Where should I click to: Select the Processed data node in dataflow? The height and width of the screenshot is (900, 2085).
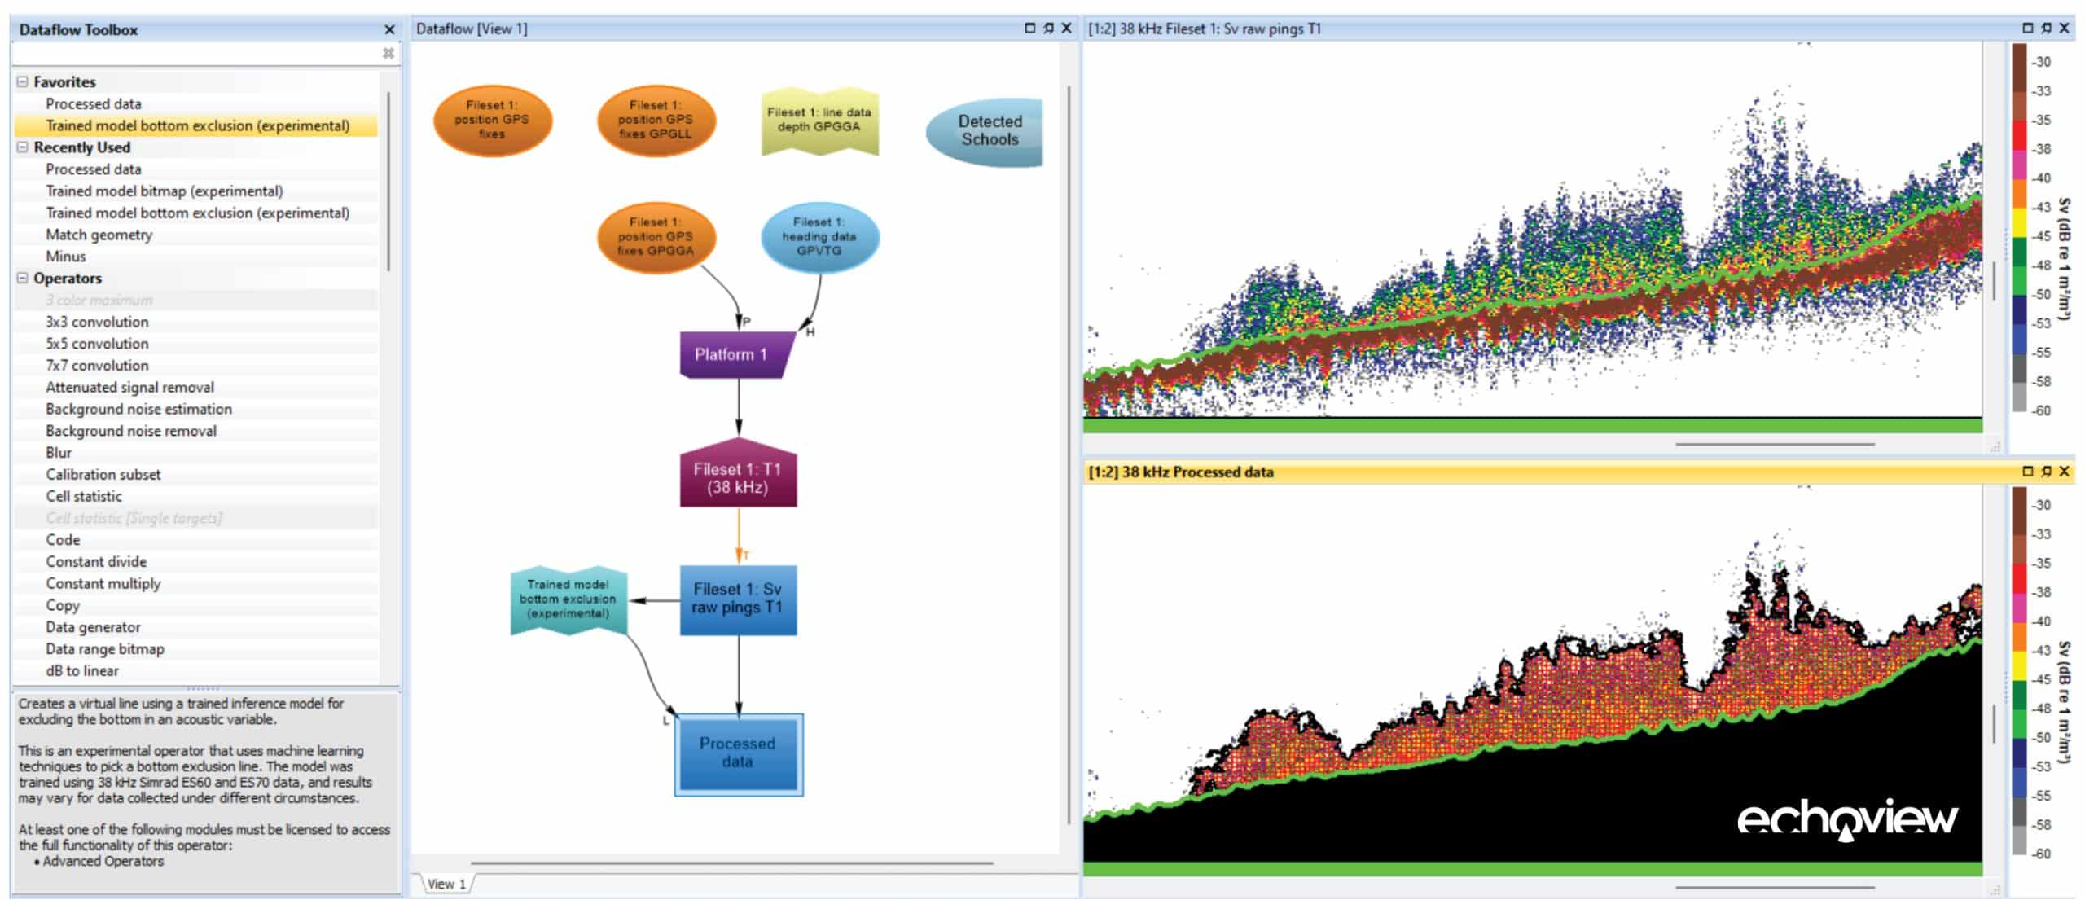[738, 753]
